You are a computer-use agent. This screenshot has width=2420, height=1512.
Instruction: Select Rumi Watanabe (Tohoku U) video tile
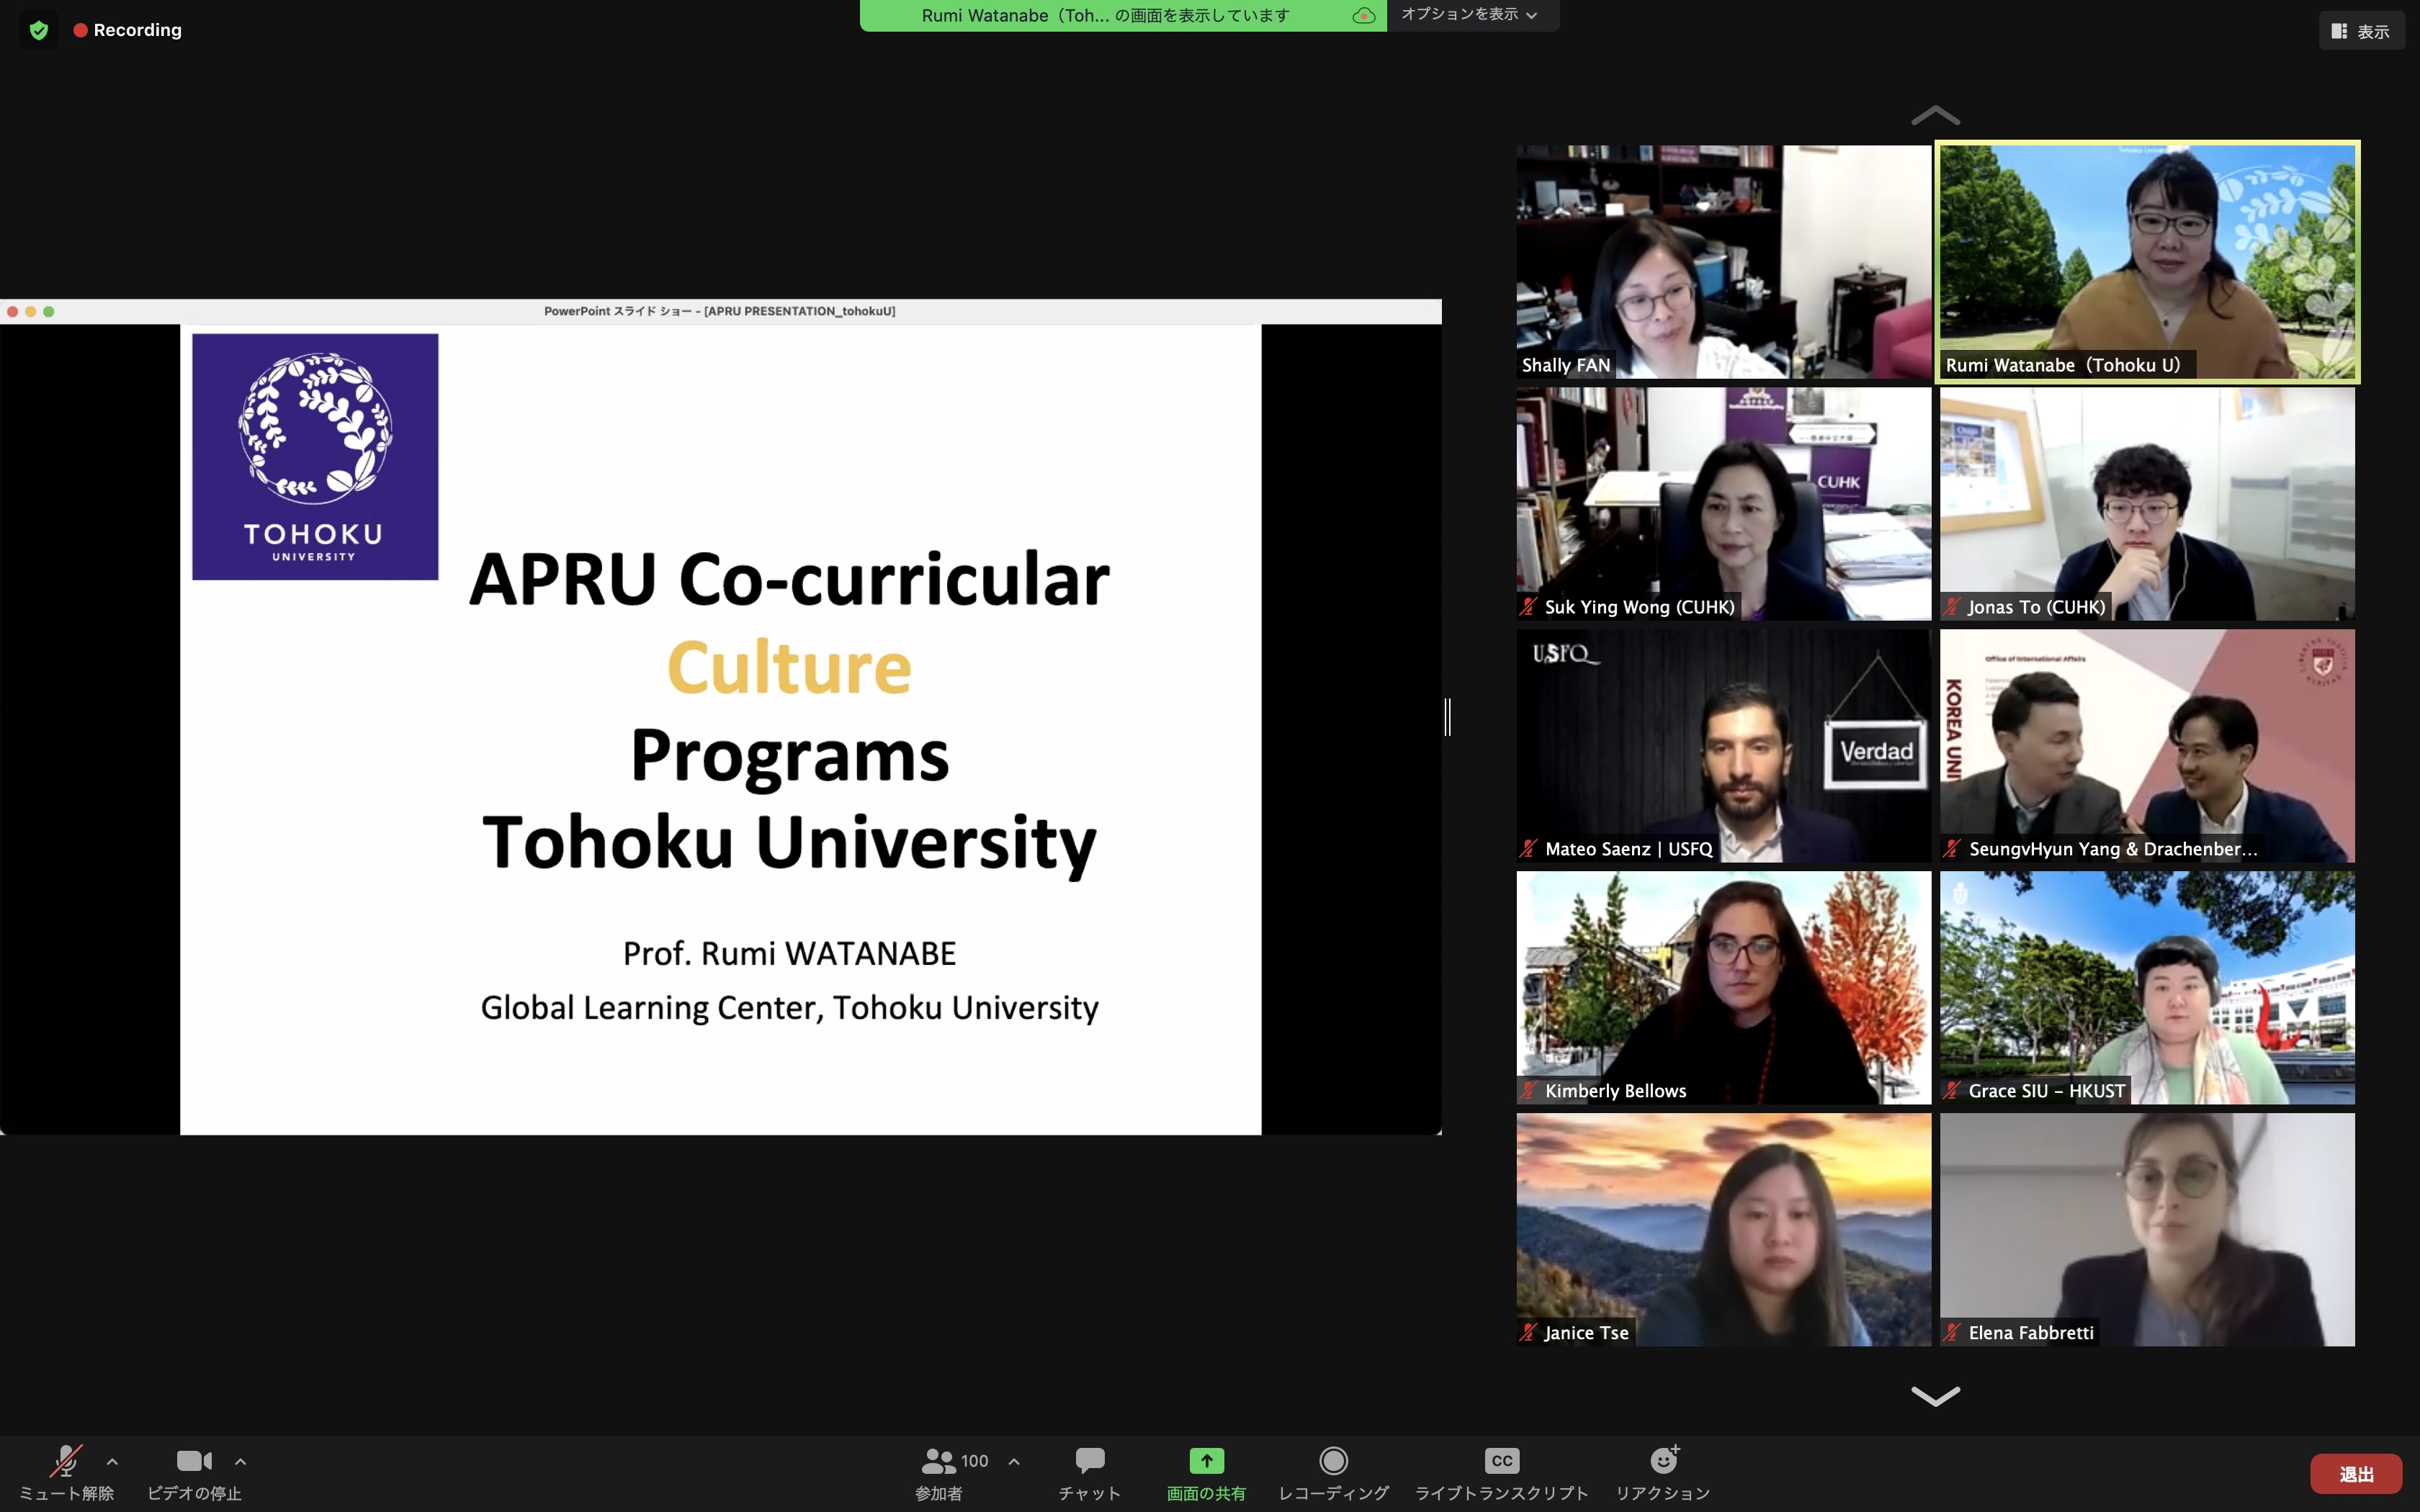pyautogui.click(x=2147, y=262)
